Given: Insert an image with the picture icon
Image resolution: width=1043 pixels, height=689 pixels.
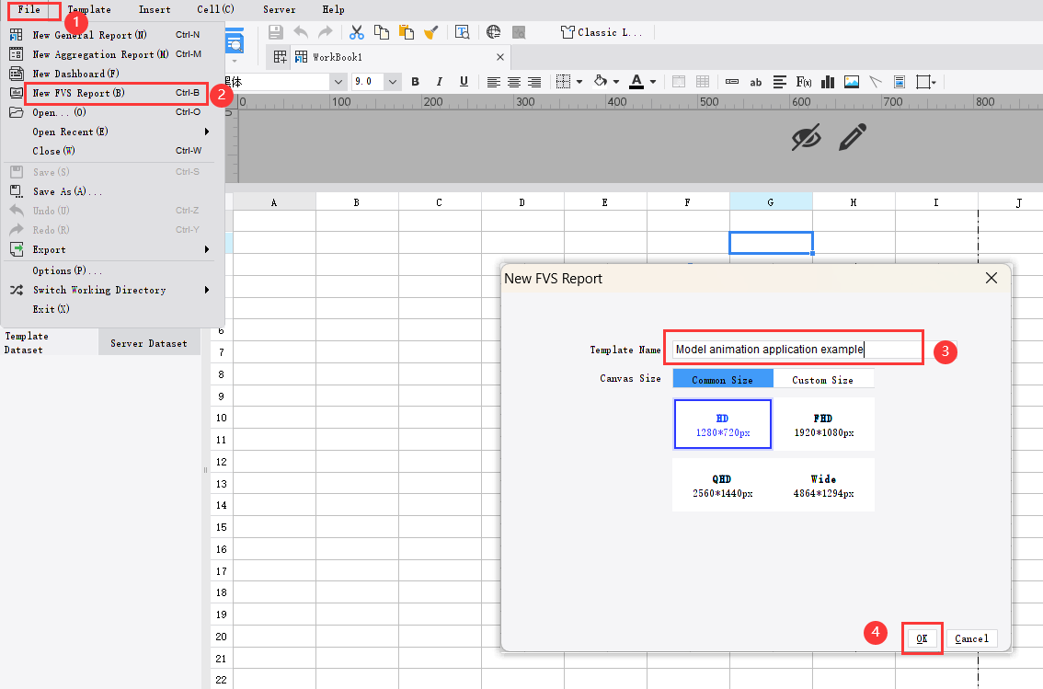Looking at the screenshot, I should 852,82.
